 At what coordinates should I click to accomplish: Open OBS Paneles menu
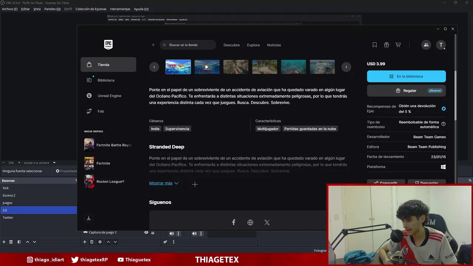tap(52, 9)
